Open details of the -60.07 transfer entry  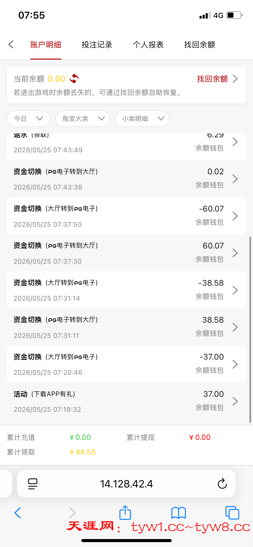[x=127, y=216]
